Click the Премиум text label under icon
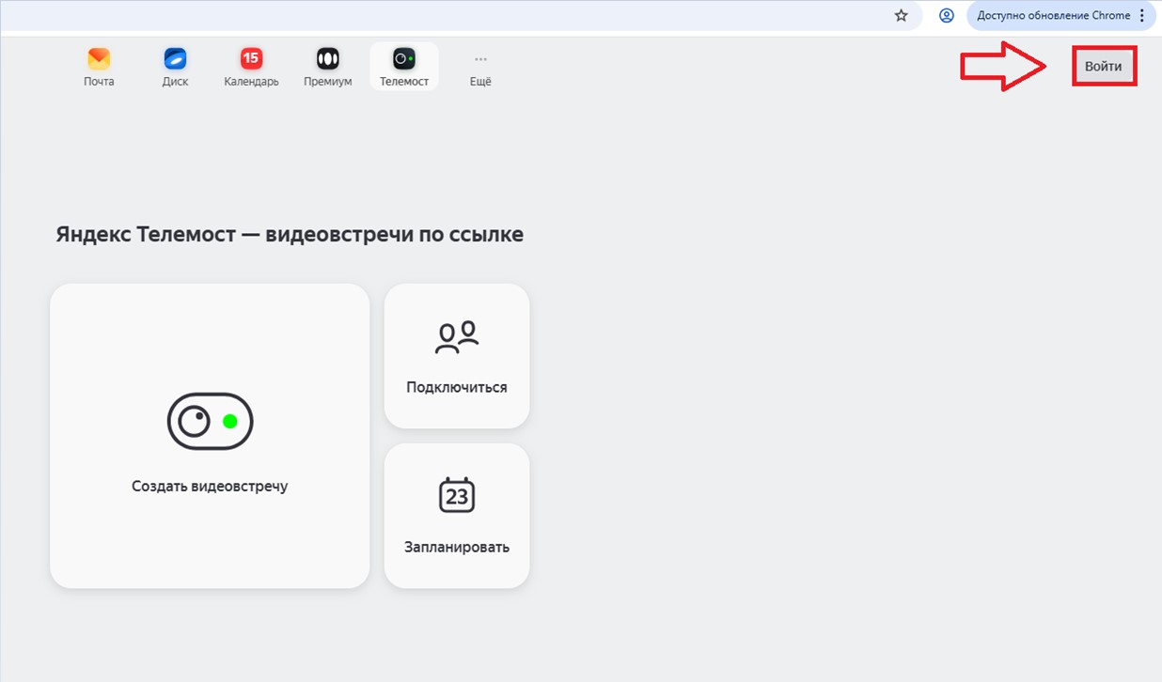The width and height of the screenshot is (1162, 682). click(327, 82)
